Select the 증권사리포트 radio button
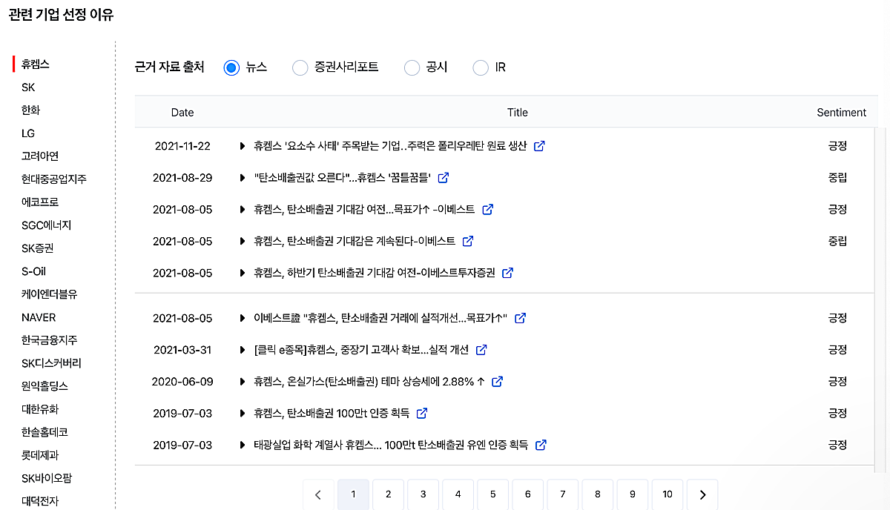The width and height of the screenshot is (890, 510). (x=300, y=67)
